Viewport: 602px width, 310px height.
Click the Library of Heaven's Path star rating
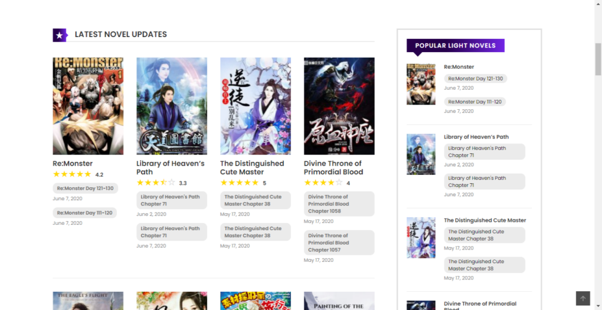155,183
